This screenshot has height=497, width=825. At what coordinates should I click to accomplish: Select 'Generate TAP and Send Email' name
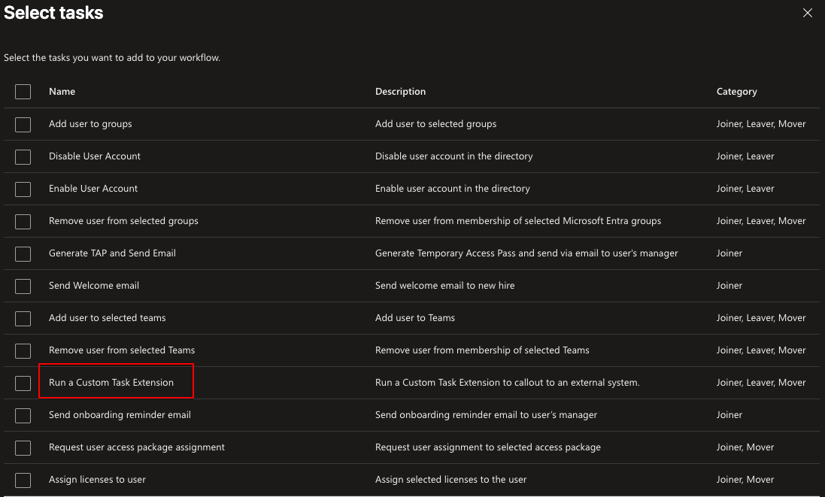click(112, 253)
